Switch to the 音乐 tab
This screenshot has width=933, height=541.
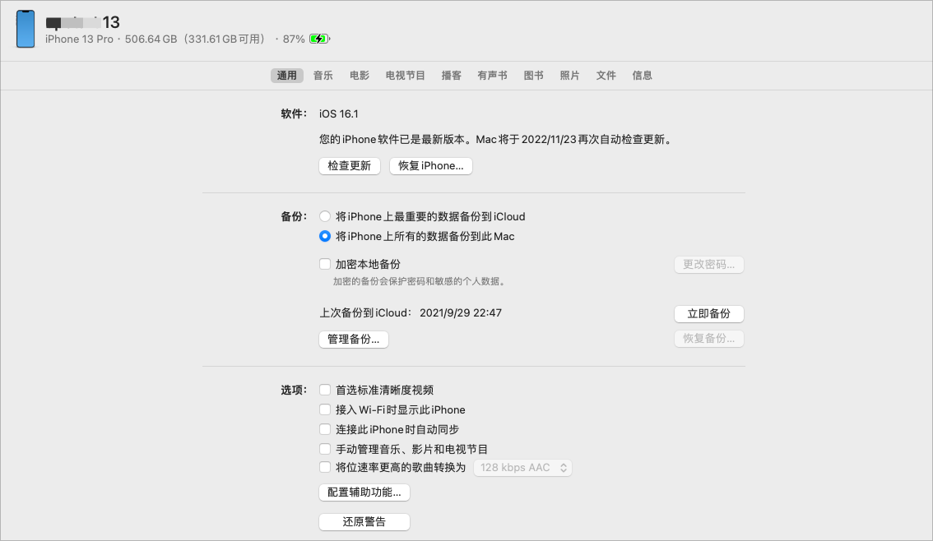click(x=323, y=75)
